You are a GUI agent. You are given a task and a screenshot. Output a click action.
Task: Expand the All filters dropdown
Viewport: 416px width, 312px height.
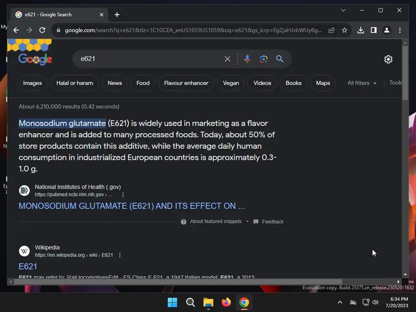pyautogui.click(x=362, y=83)
